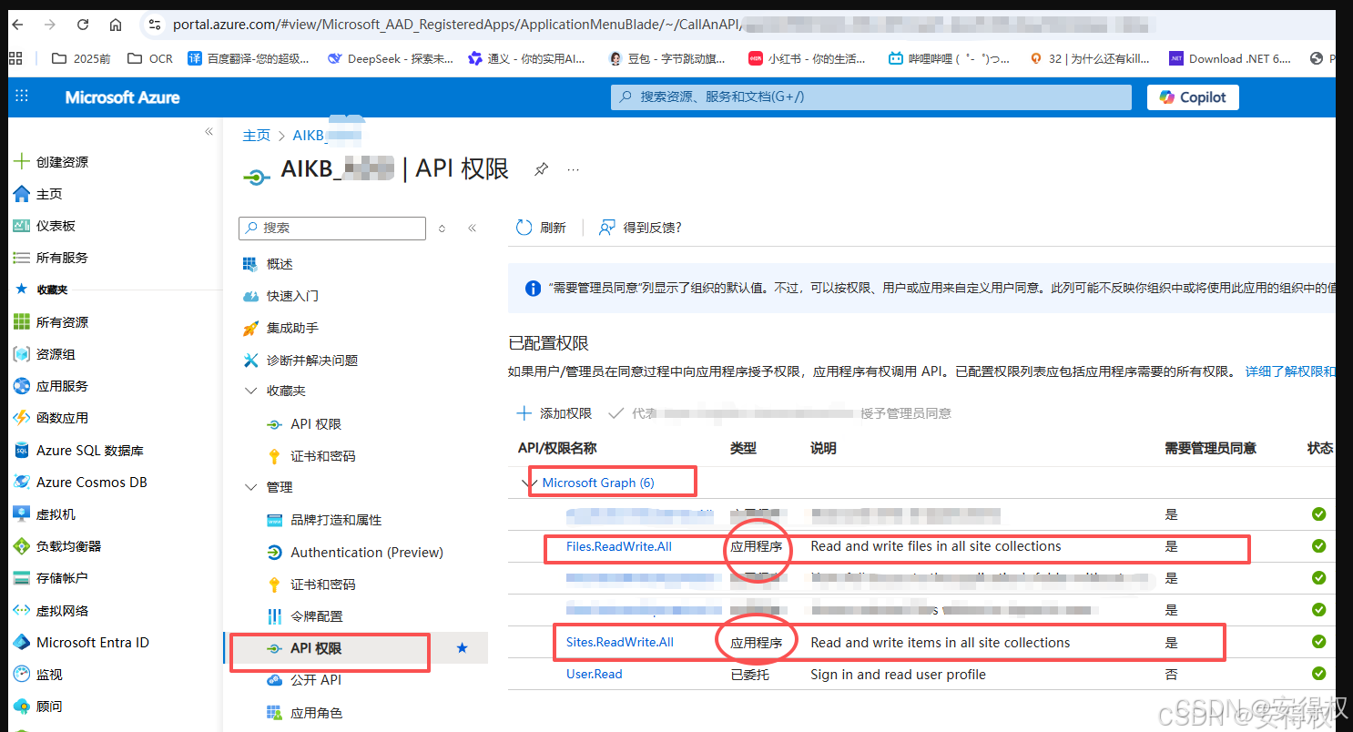1353x732 pixels.
Task: Sort by the API/权限名称 column header
Action: pos(557,448)
